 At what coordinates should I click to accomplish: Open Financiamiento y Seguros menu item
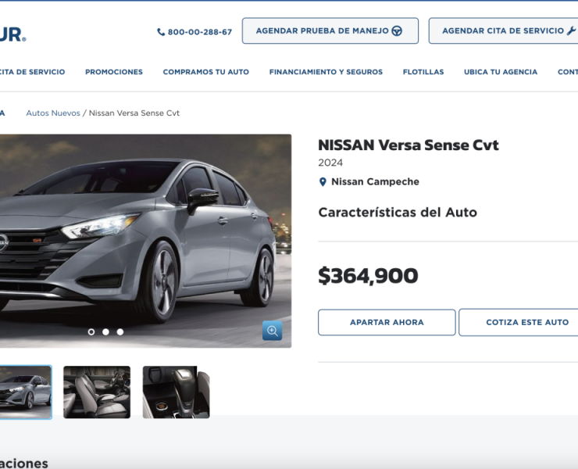pyautogui.click(x=326, y=72)
